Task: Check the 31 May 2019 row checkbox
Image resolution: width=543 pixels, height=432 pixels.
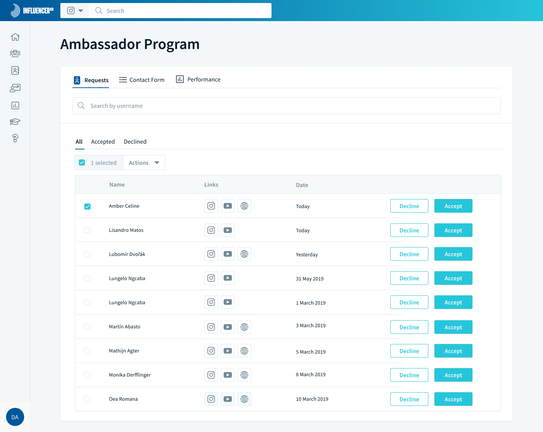Action: pos(87,278)
